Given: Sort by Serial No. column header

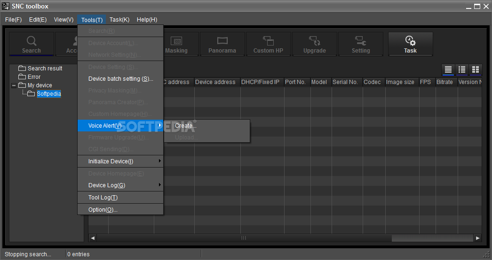Looking at the screenshot, I should 347,82.
